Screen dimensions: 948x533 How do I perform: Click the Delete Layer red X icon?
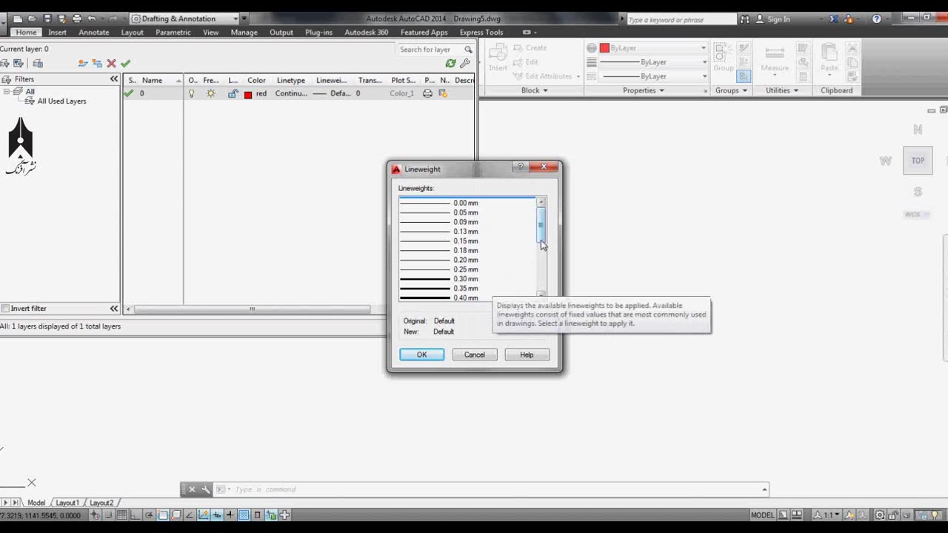111,64
